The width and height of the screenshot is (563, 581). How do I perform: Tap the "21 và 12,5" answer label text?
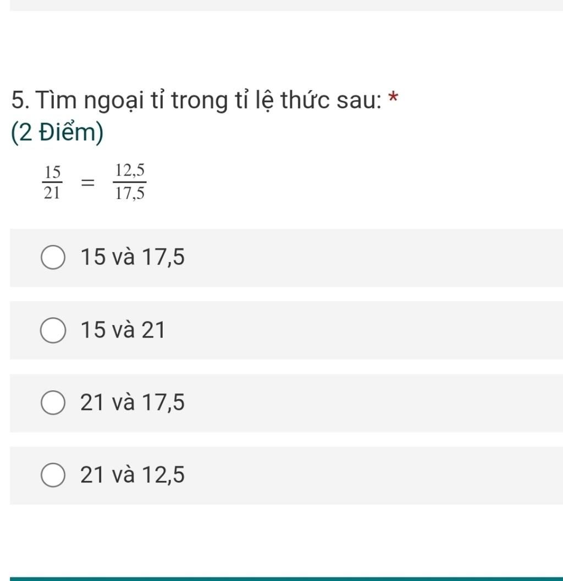[133, 475]
